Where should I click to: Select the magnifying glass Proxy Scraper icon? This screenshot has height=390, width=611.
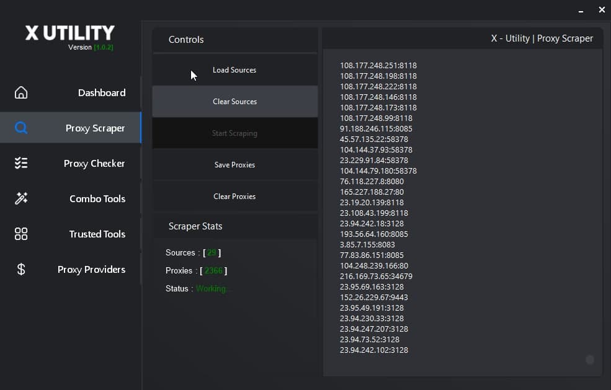20,127
